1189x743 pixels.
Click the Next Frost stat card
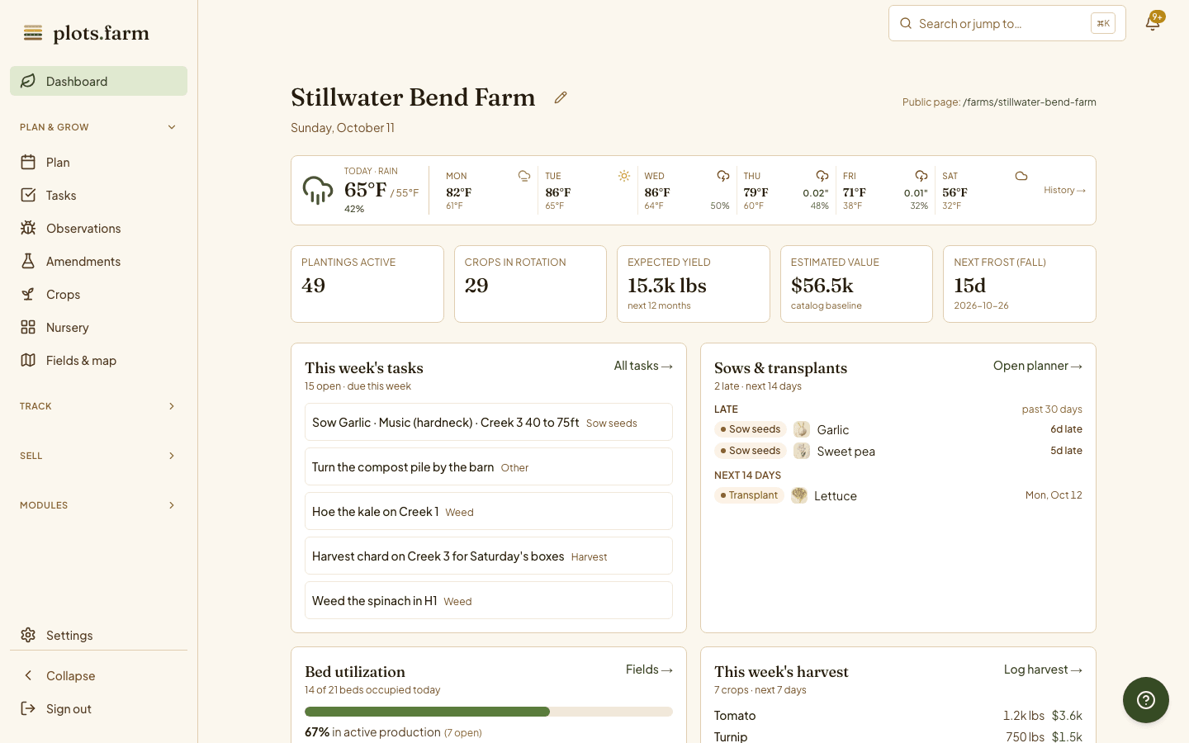click(x=1020, y=284)
